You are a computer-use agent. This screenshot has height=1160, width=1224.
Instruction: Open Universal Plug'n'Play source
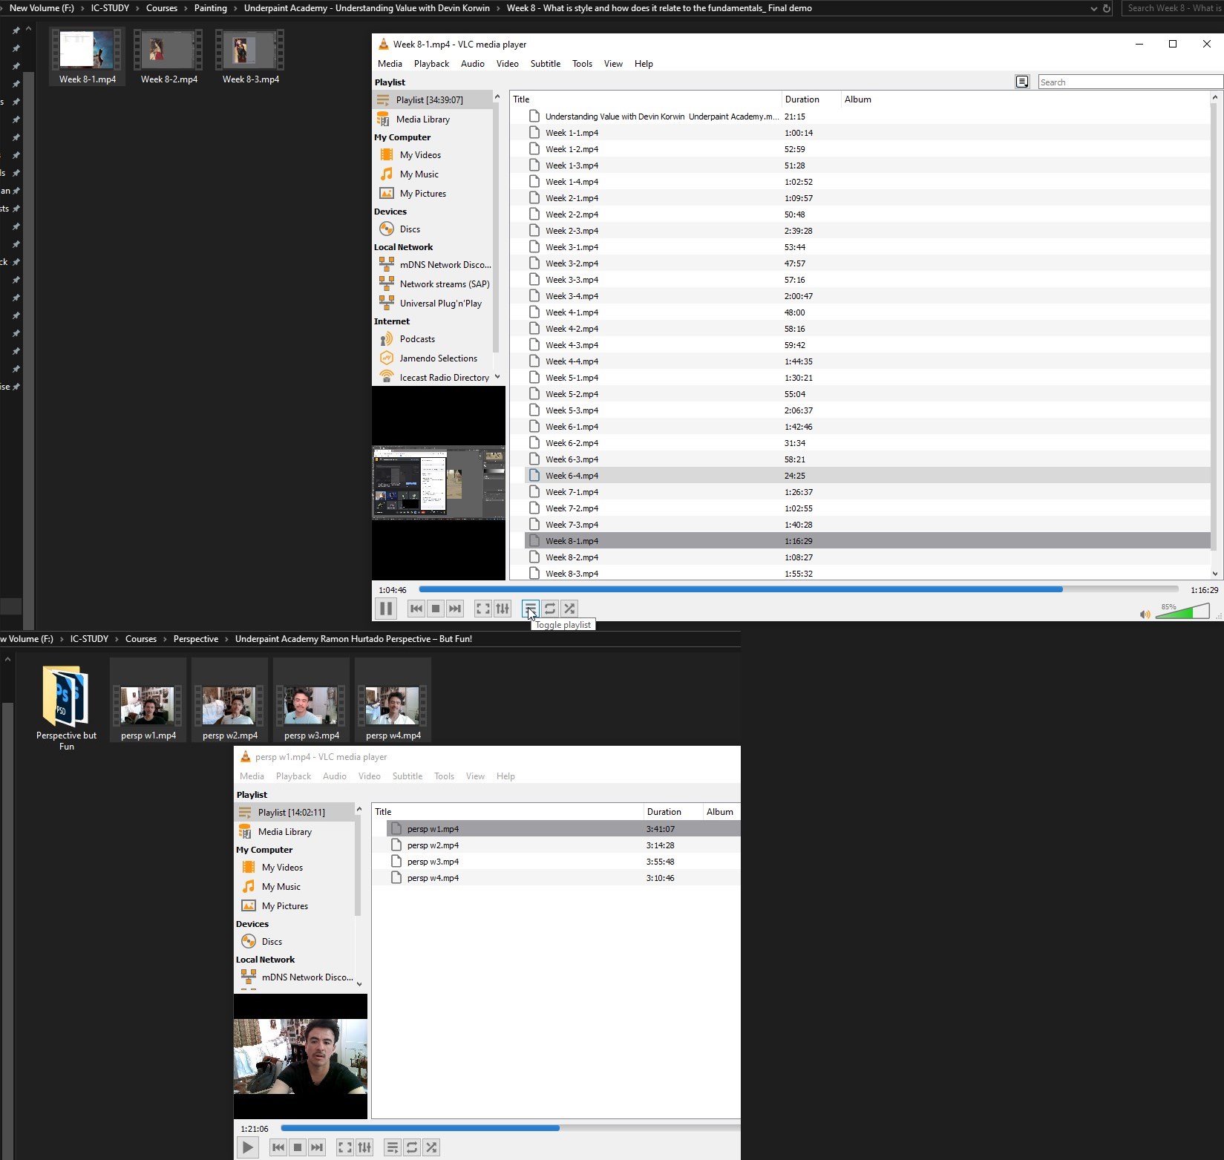pos(440,303)
